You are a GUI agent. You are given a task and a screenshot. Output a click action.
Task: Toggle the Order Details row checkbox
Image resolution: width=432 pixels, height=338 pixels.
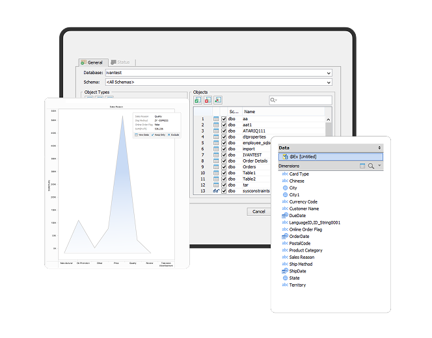[x=224, y=161]
